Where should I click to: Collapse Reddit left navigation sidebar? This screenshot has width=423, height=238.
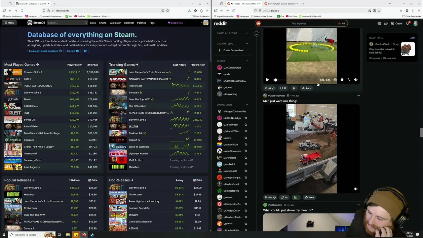256,34
